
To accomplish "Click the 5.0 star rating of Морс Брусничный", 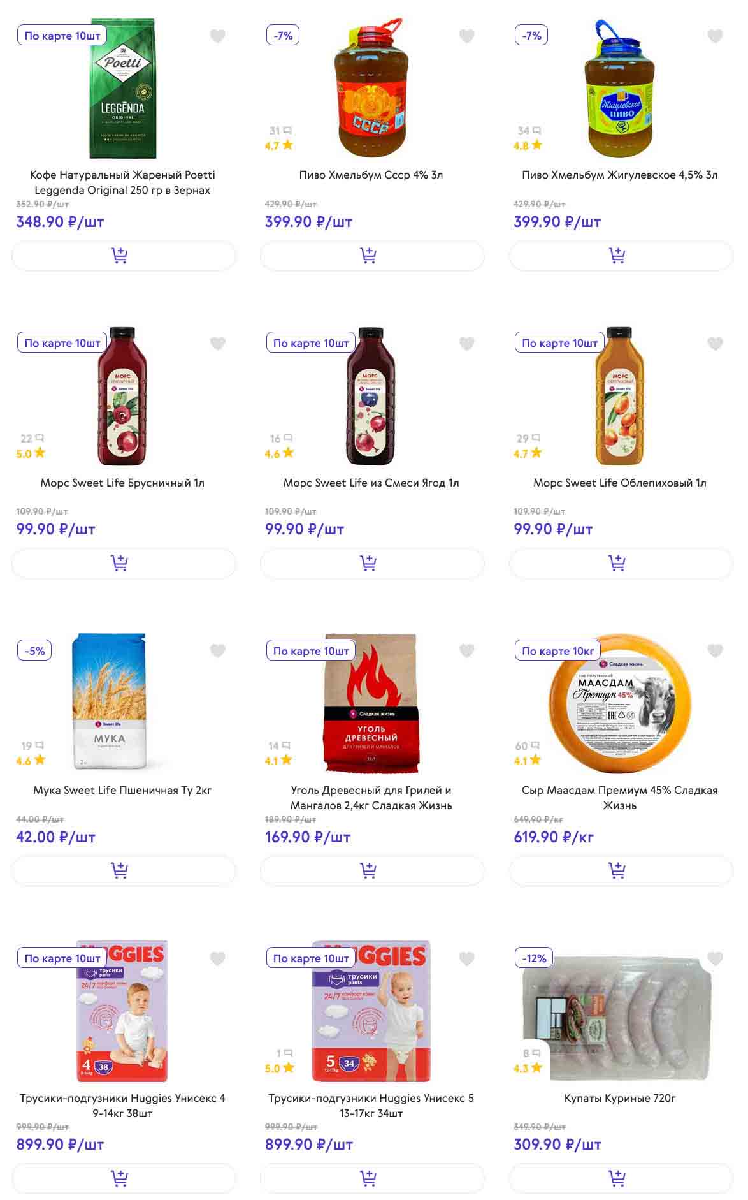I will click(31, 453).
